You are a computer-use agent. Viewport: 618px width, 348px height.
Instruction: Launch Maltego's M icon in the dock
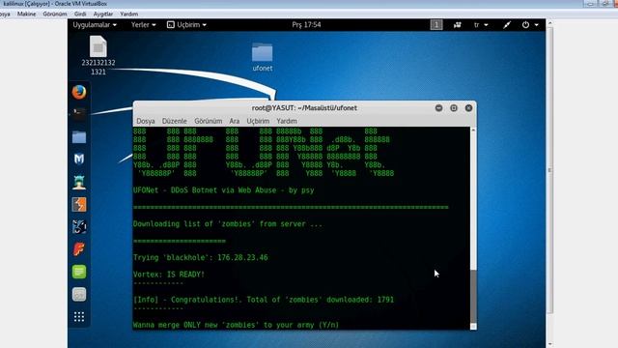(x=79, y=159)
